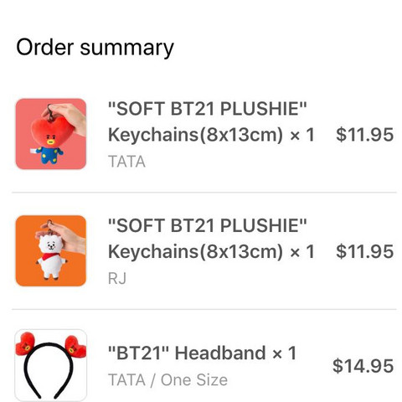This screenshot has height=402, width=402.
Task: Click the $14.95 headband price
Action: point(363,366)
